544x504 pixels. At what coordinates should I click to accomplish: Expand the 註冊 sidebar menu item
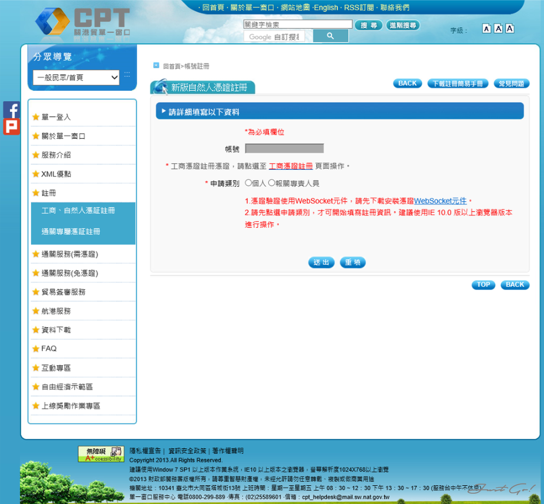click(49, 193)
